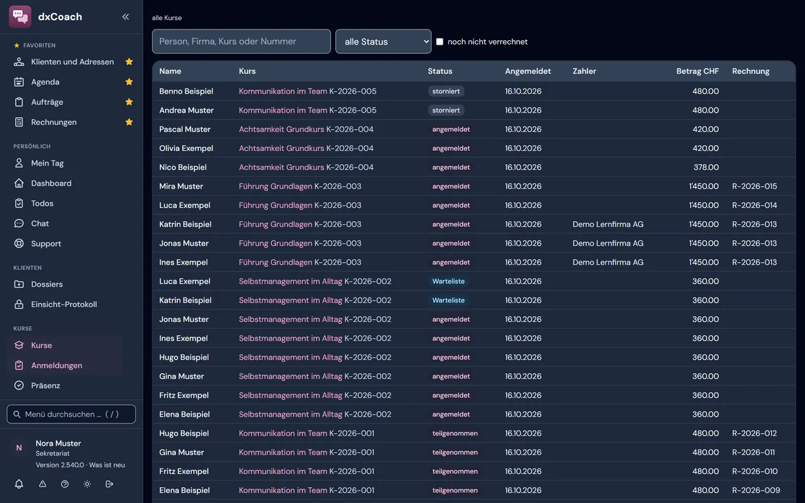
Task: Unfavorite Agenda using its star
Action: coord(129,82)
